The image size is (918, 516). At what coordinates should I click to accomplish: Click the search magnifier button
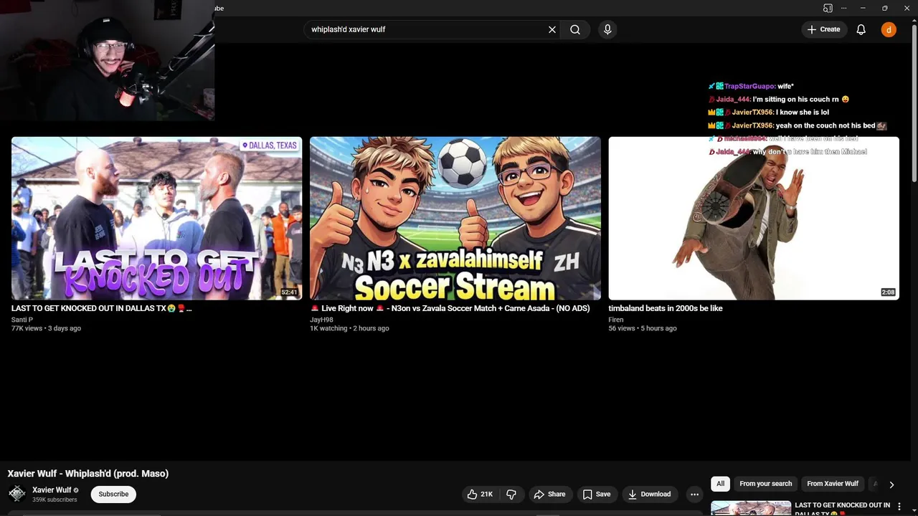(575, 29)
